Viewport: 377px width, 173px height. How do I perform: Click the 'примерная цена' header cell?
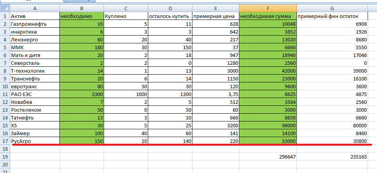(215, 16)
